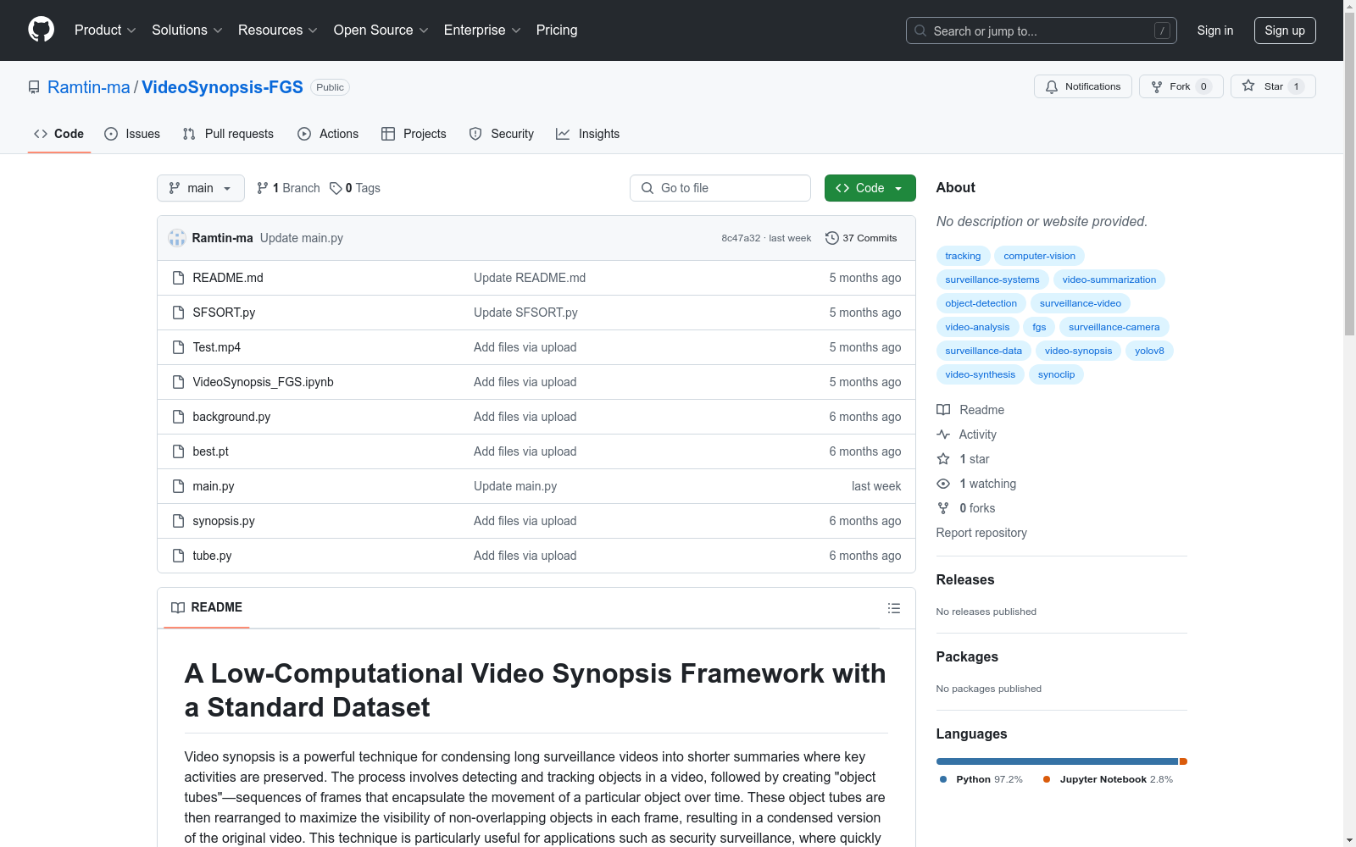This screenshot has height=847, width=1356.
Task: Click the Sign in link
Action: [1215, 30]
